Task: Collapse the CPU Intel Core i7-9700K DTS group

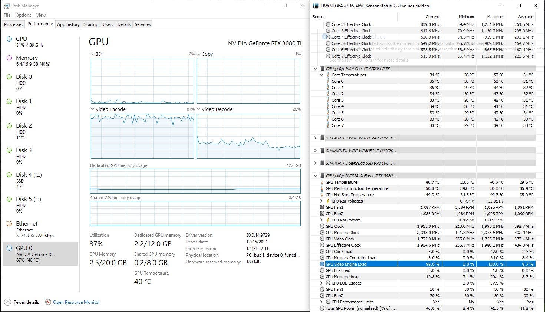Action: pyautogui.click(x=316, y=69)
